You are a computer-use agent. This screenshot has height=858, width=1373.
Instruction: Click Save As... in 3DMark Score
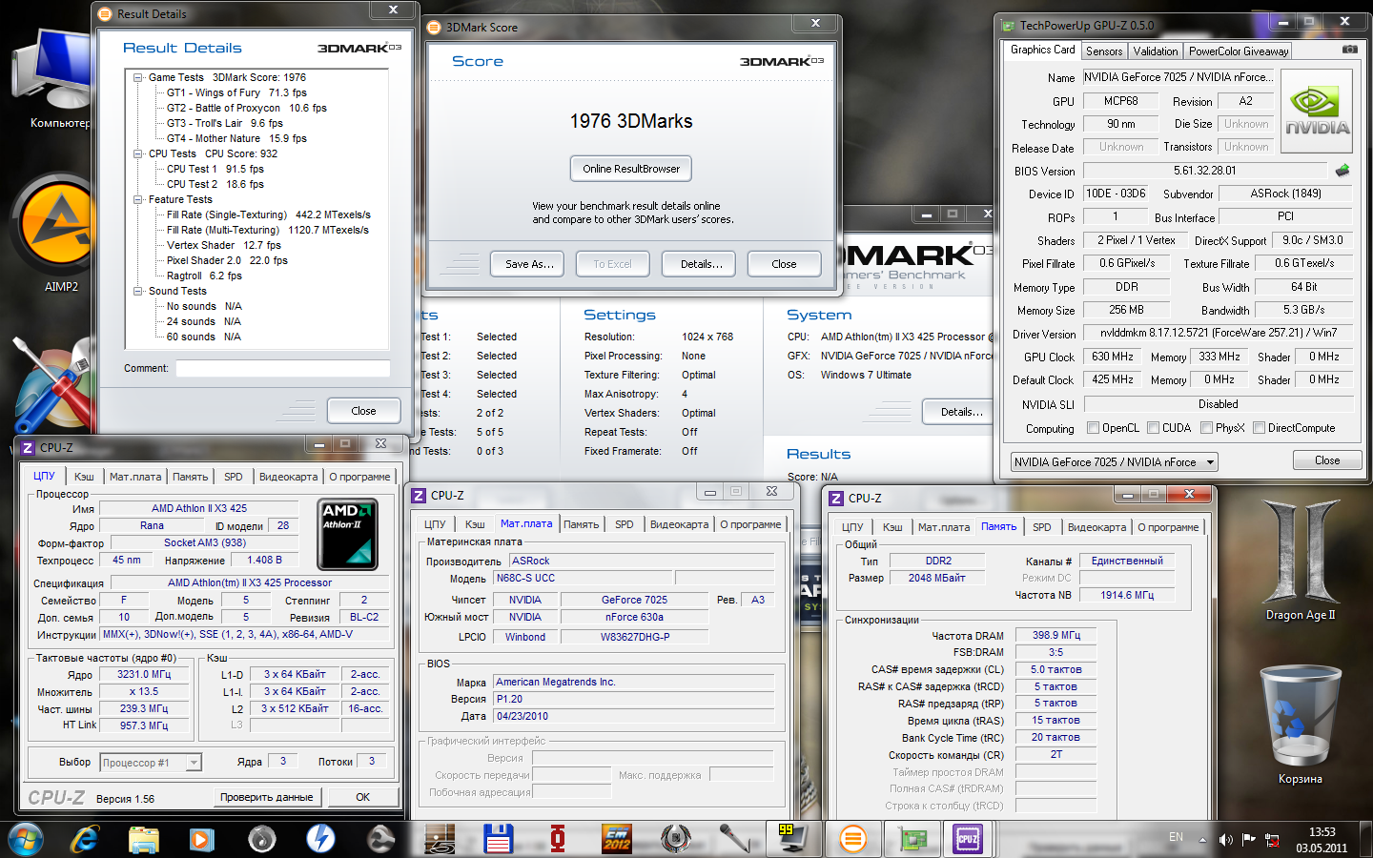click(528, 264)
